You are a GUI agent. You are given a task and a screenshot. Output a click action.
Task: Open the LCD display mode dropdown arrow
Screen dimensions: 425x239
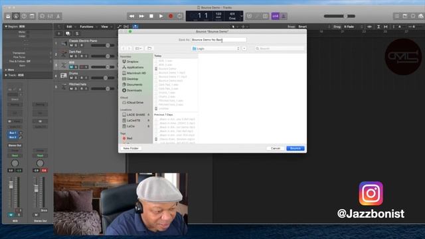click(241, 16)
